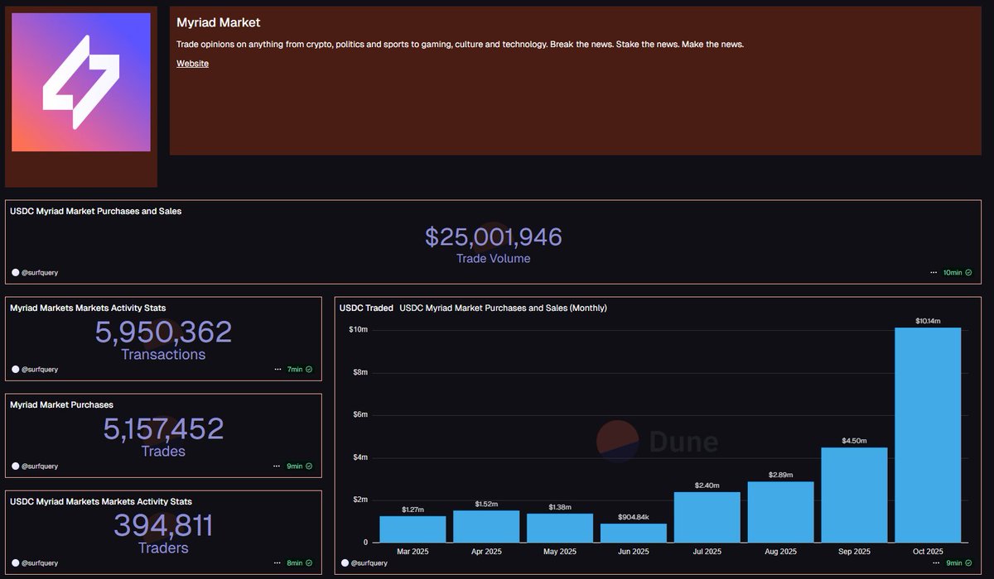Click the $6m y-axis label
994x579 pixels.
pos(361,415)
